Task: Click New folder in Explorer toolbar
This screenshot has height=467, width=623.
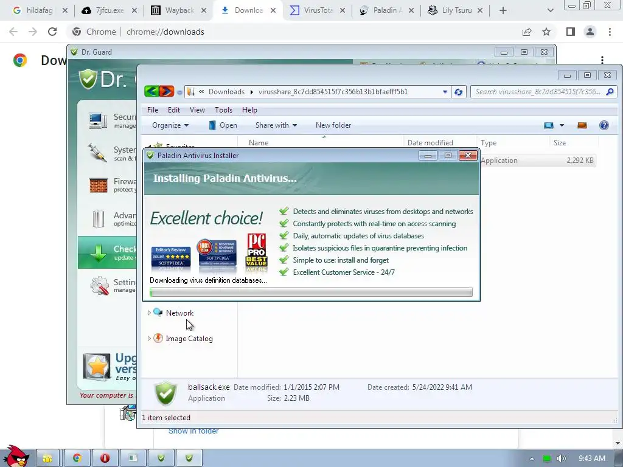Action: (x=333, y=125)
